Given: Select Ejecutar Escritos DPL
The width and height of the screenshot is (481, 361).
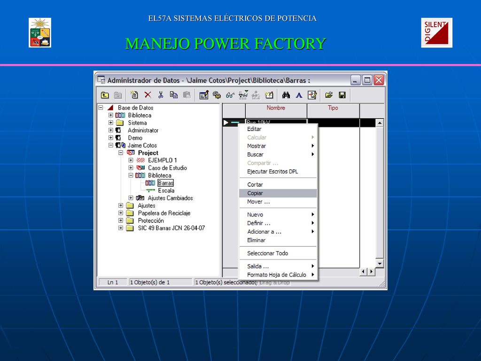Looking at the screenshot, I should coord(278,172).
